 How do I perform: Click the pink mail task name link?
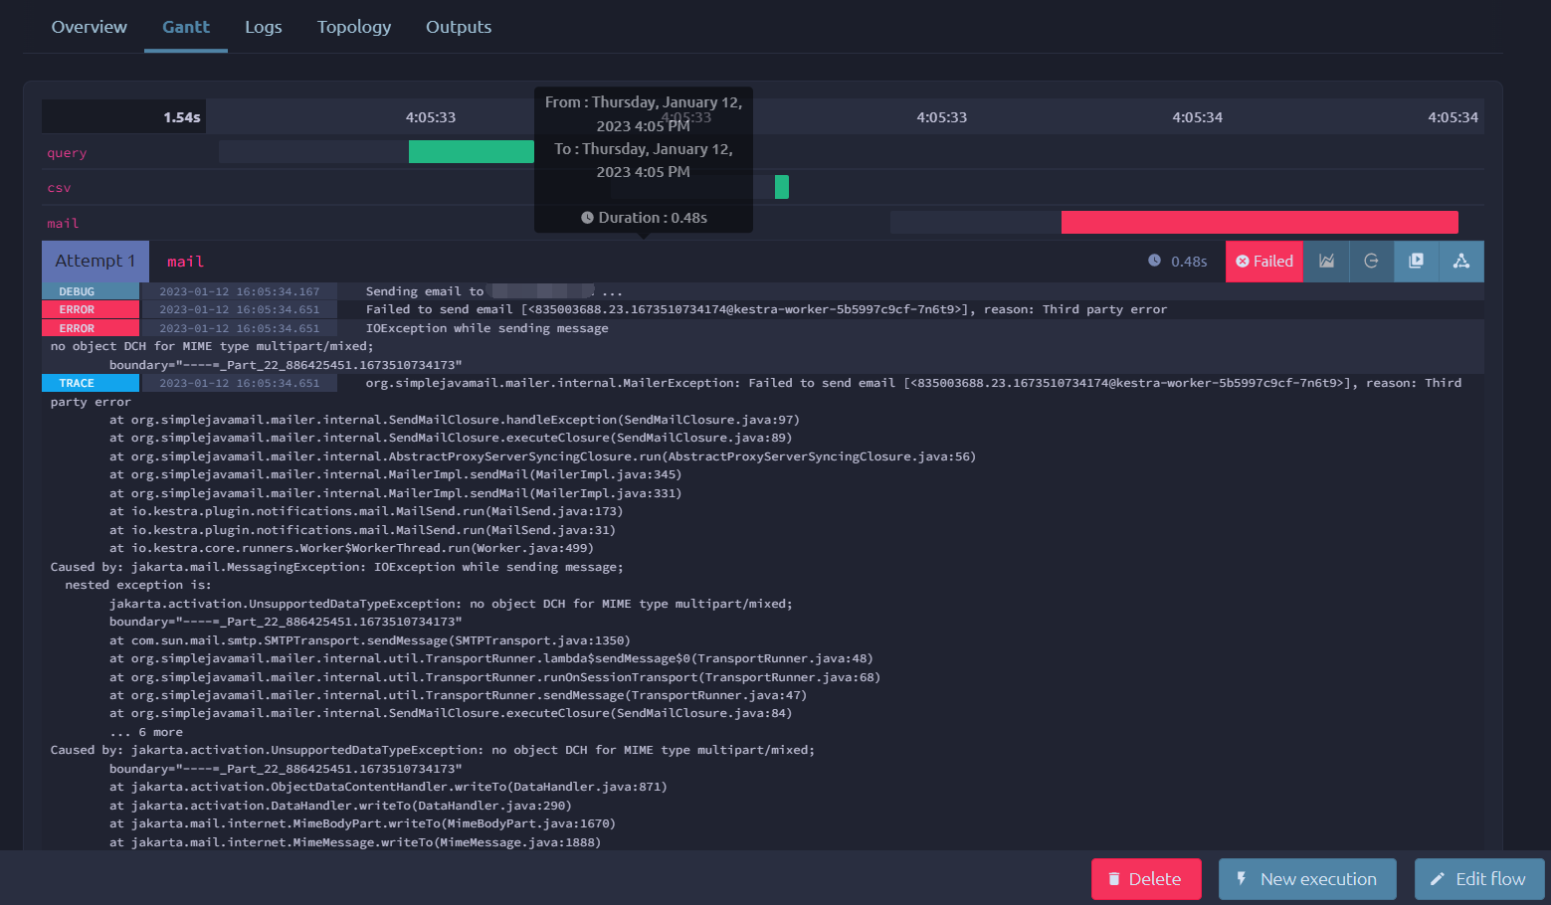coord(185,261)
